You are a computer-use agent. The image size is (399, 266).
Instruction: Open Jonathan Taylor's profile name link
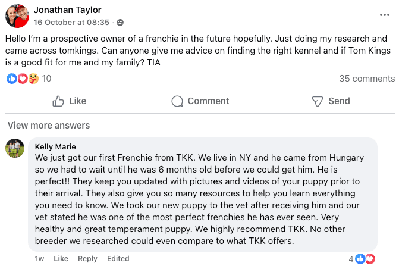click(67, 10)
